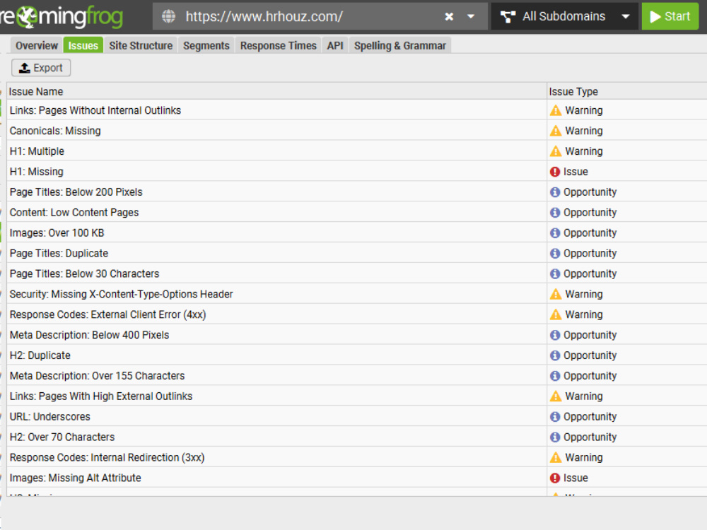The image size is (707, 530).
Task: Click the red issue icon for Images: Missing Alt Attribute
Action: click(x=555, y=478)
